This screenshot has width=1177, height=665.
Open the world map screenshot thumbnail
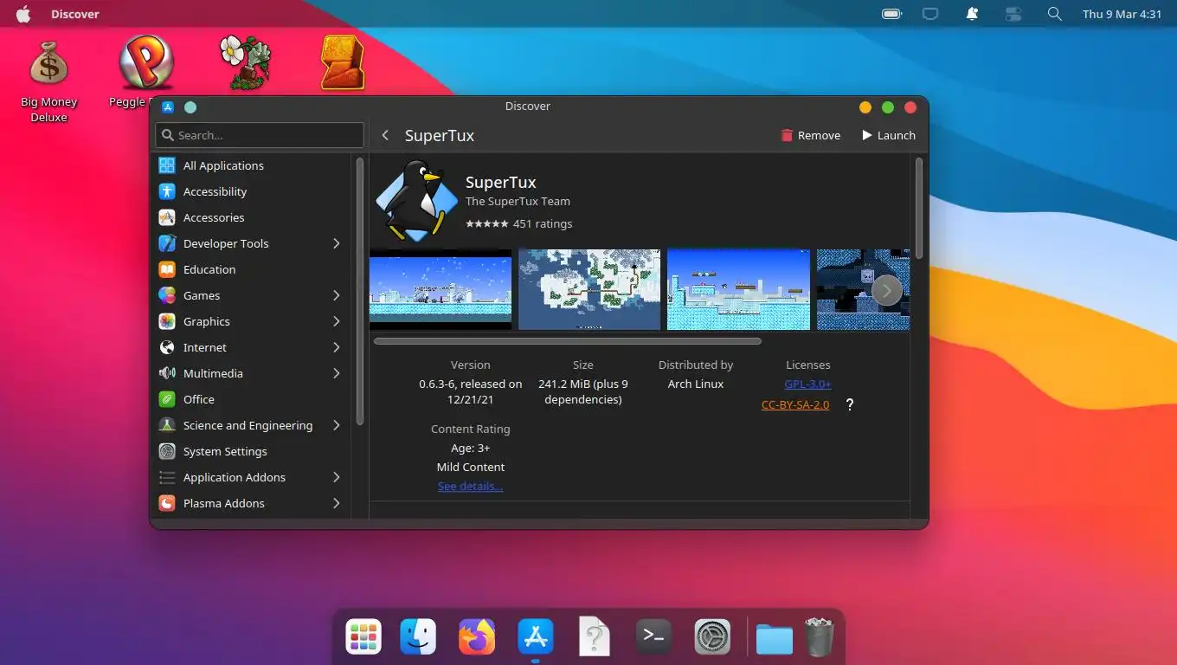point(589,290)
